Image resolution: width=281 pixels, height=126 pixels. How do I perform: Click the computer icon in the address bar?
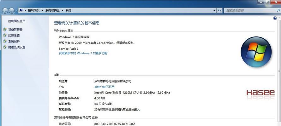[21, 10]
